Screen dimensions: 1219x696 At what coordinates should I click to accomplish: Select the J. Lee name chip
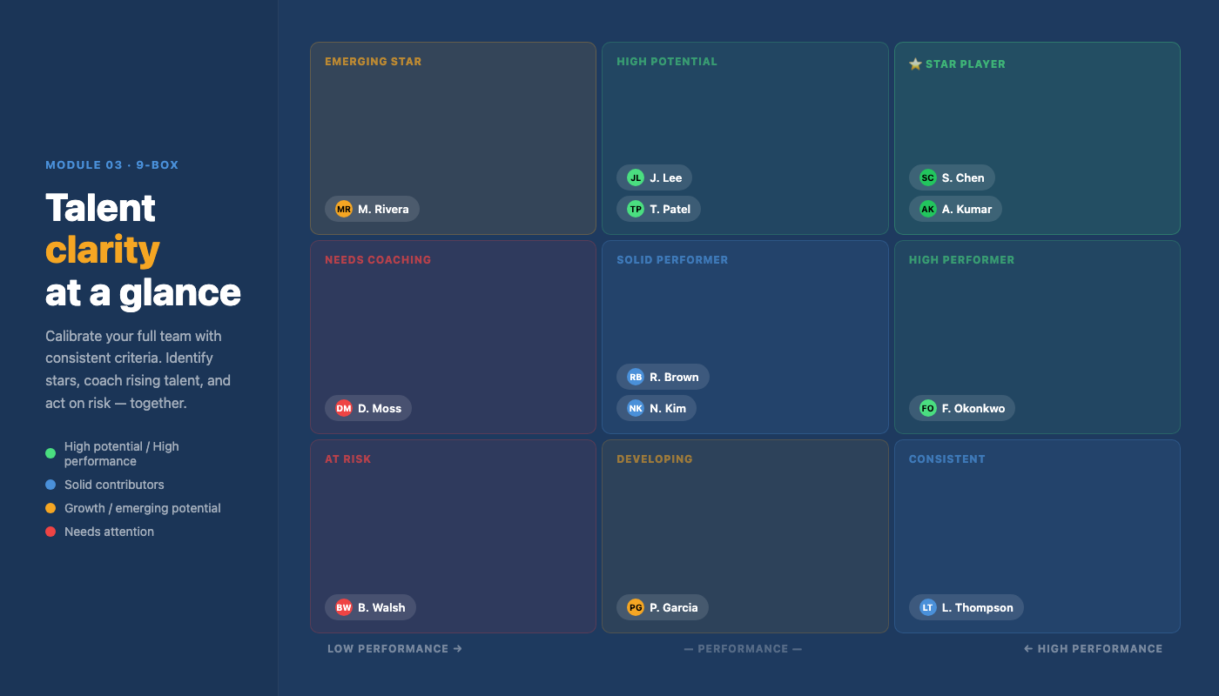[x=654, y=177]
